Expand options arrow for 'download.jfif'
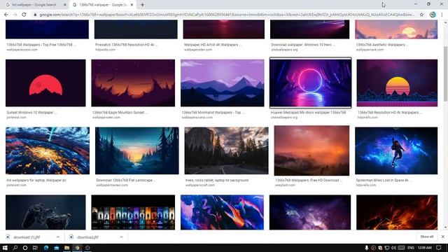Image resolution: width=448 pixels, height=252 pixels. (121, 237)
